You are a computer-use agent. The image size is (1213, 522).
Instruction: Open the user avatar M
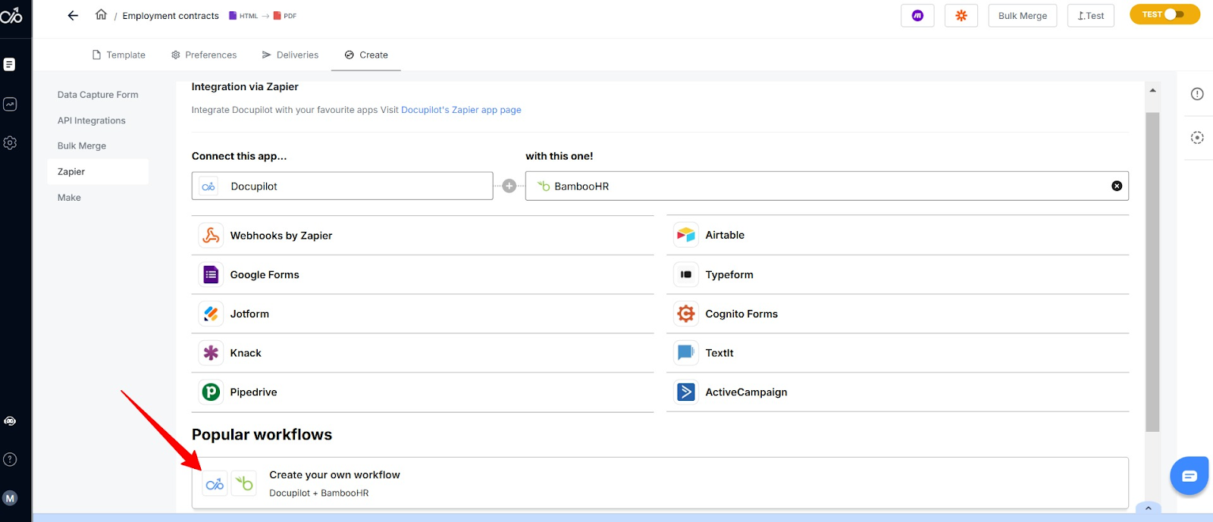click(10, 498)
